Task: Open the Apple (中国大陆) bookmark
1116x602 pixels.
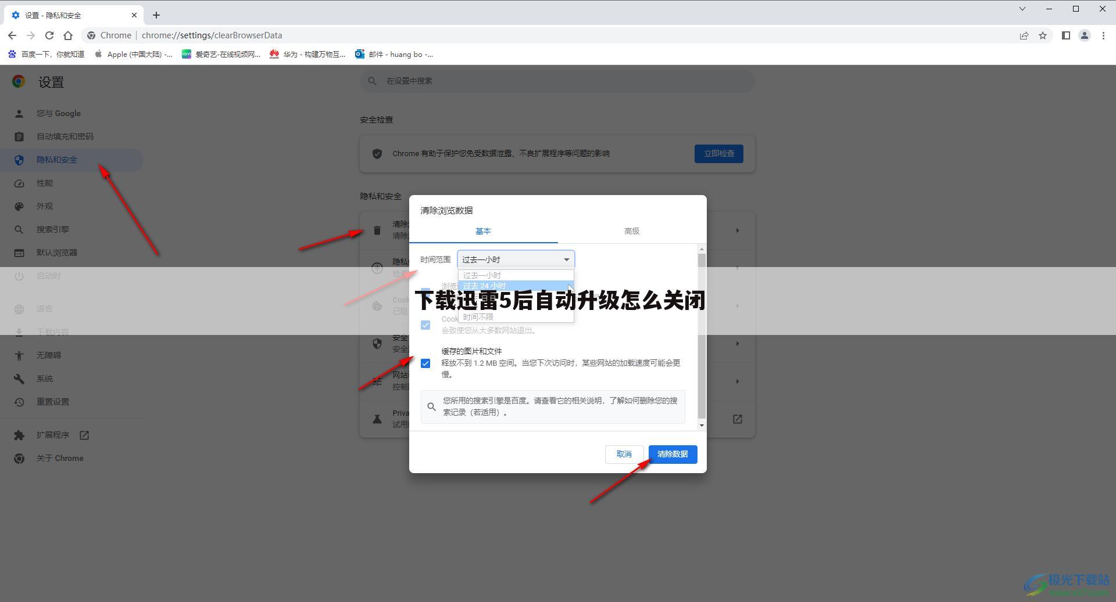Action: [133, 54]
